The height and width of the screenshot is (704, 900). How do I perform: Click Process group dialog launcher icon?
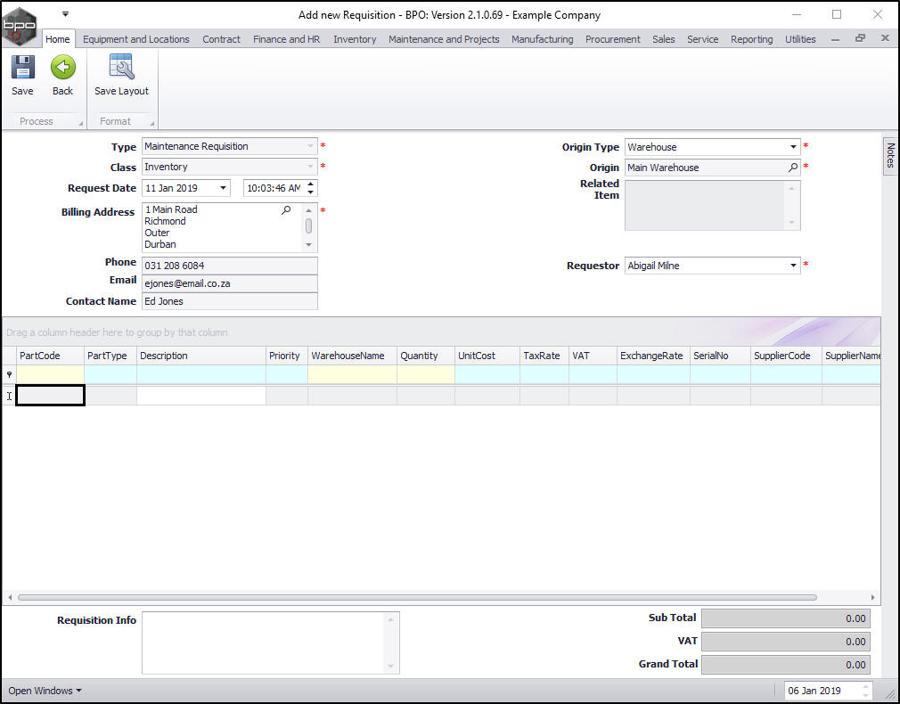pos(80,123)
